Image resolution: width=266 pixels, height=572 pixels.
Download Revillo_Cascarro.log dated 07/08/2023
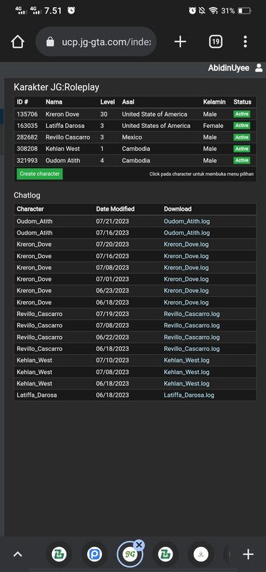click(192, 325)
